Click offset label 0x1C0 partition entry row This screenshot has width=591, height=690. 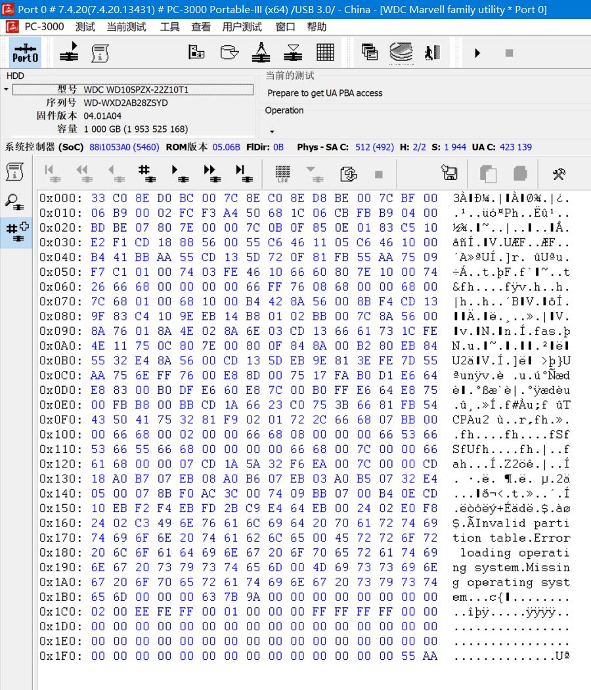tap(60, 612)
